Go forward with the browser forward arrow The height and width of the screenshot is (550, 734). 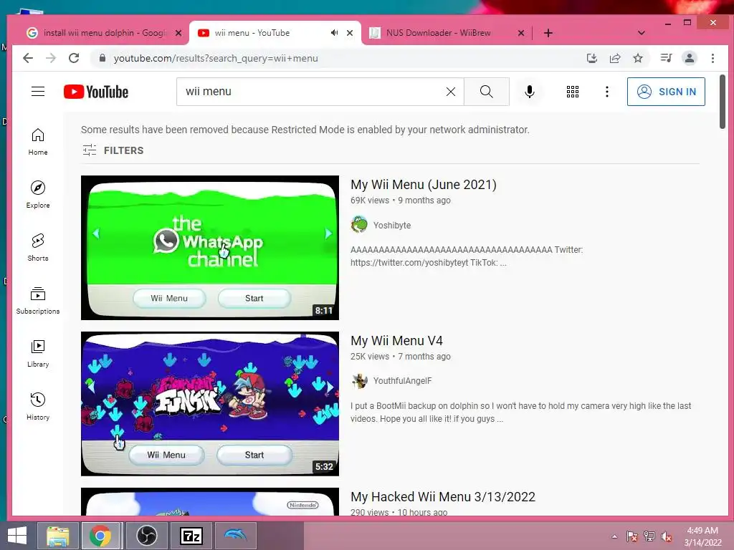click(51, 58)
